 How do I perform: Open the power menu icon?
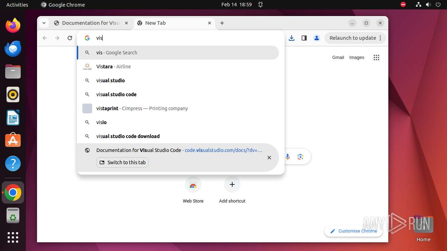tap(438, 5)
